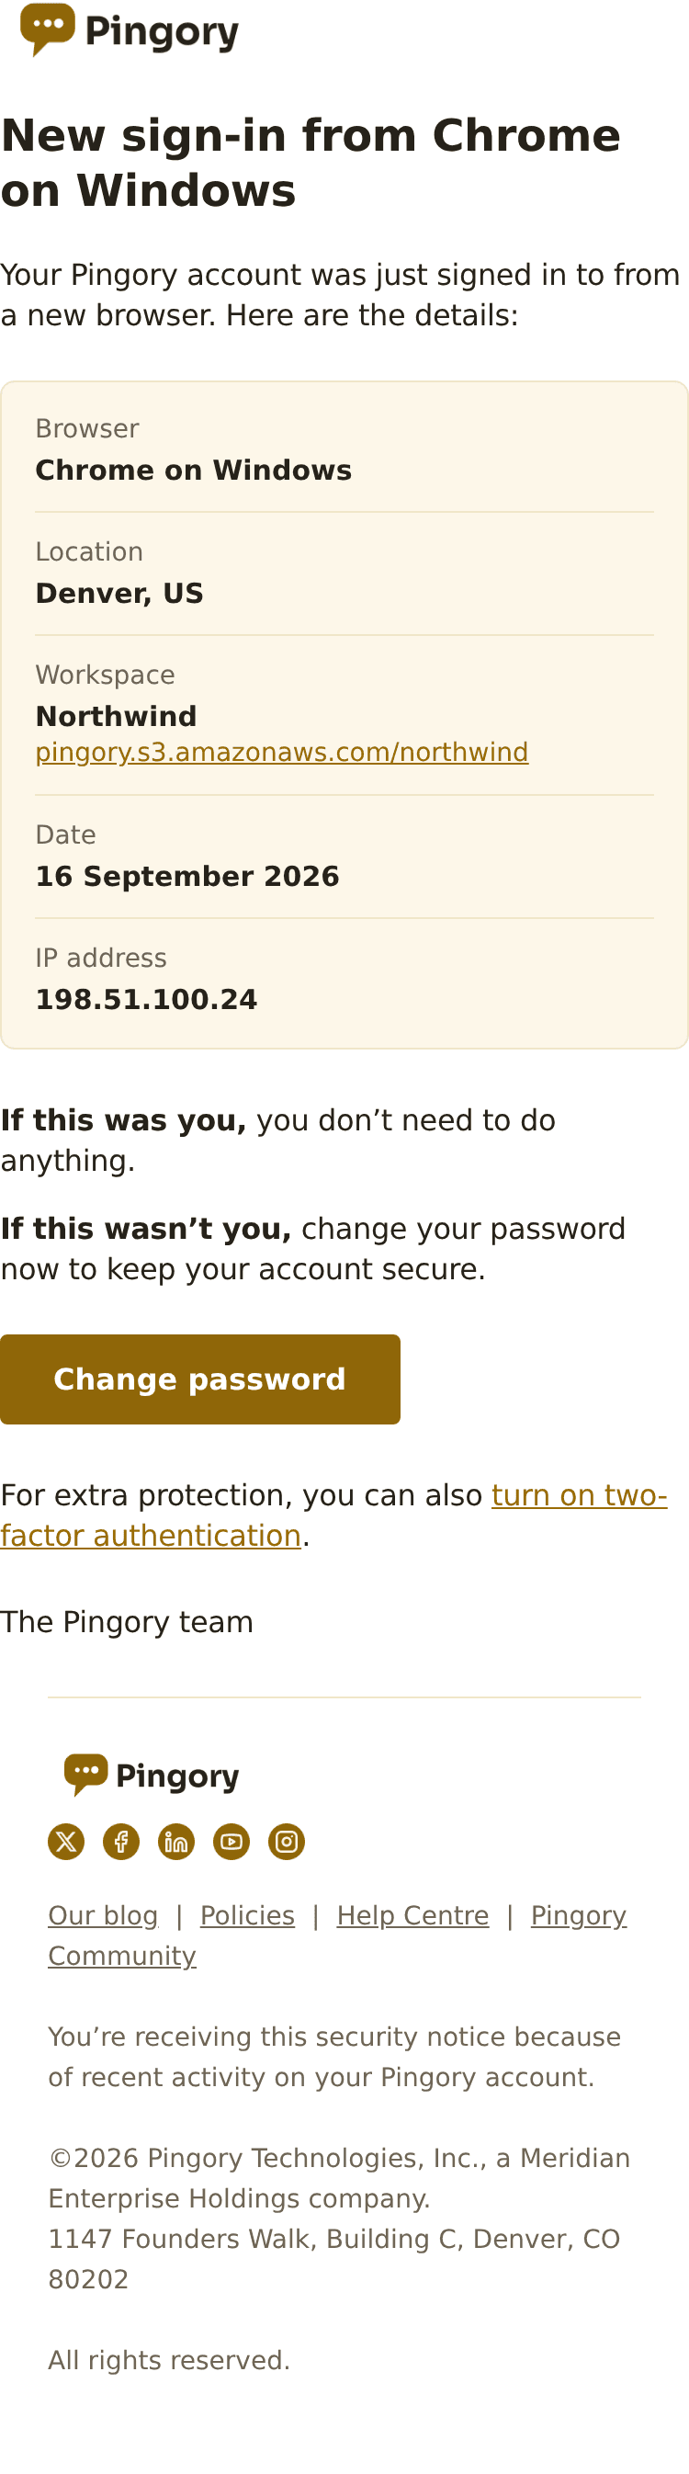
Task: Click the Chrome on Windows browser value
Action: coord(194,470)
